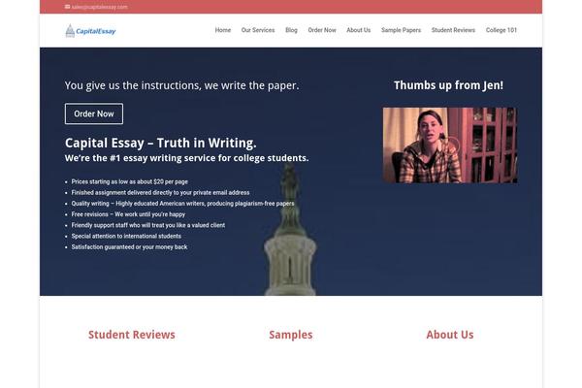This screenshot has width=582, height=388.
Task: Click the outlined Order Now button
Action: tap(94, 113)
